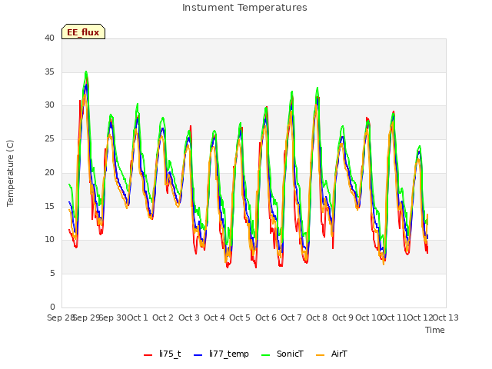Click the red li75_t legend swatch

coord(148,355)
